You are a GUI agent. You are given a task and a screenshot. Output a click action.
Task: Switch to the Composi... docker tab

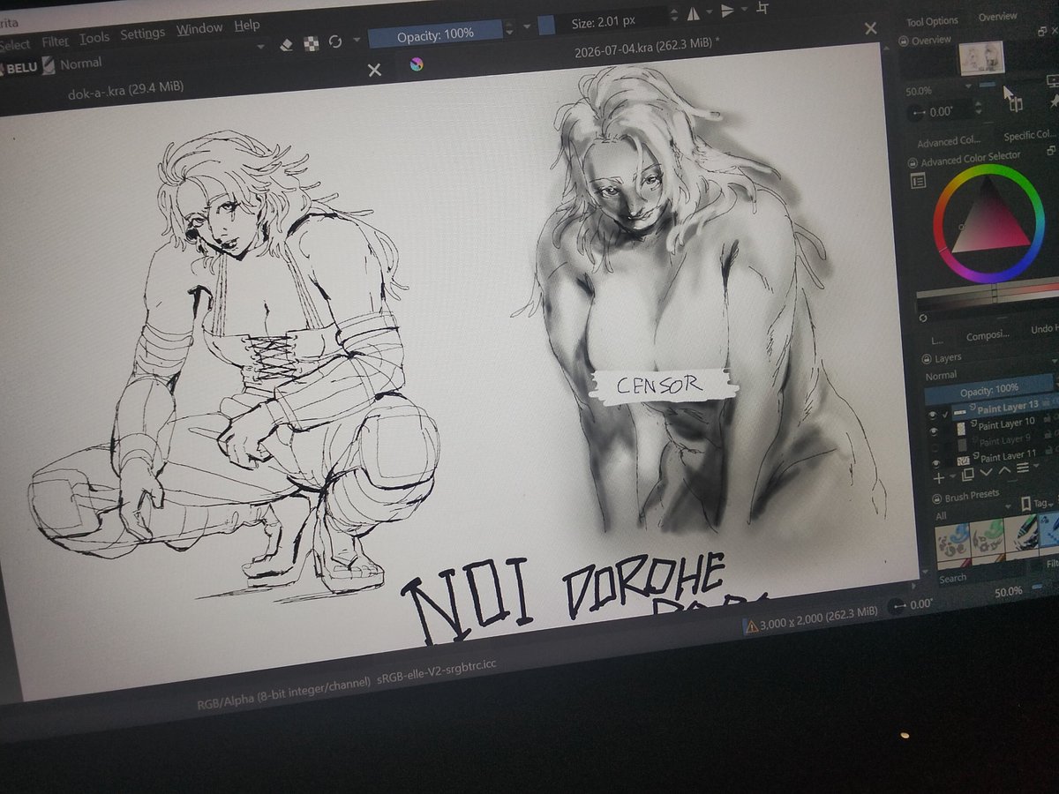[988, 336]
